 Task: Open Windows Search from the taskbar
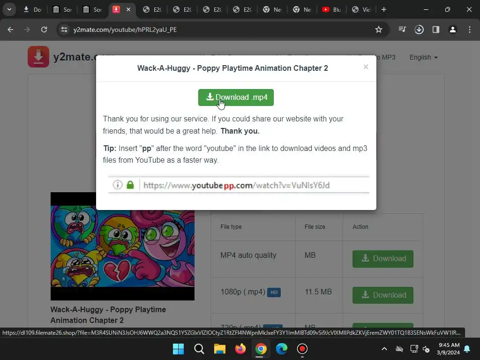tap(199, 349)
